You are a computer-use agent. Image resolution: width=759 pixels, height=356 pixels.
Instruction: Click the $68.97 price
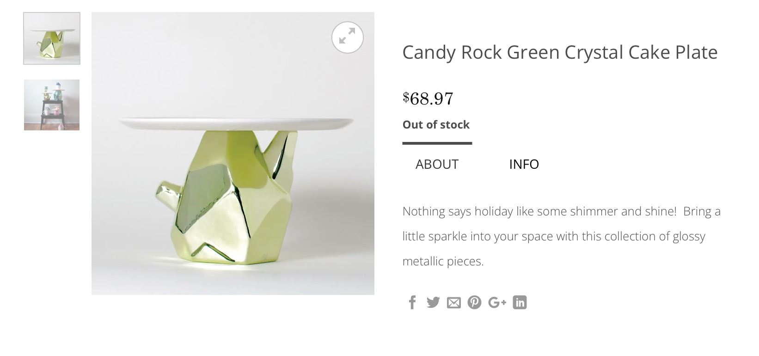[428, 98]
